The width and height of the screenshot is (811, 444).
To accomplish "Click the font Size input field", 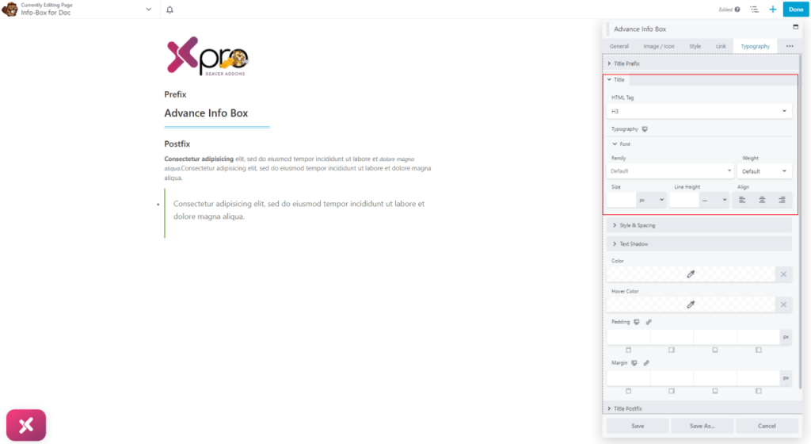I will click(621, 200).
